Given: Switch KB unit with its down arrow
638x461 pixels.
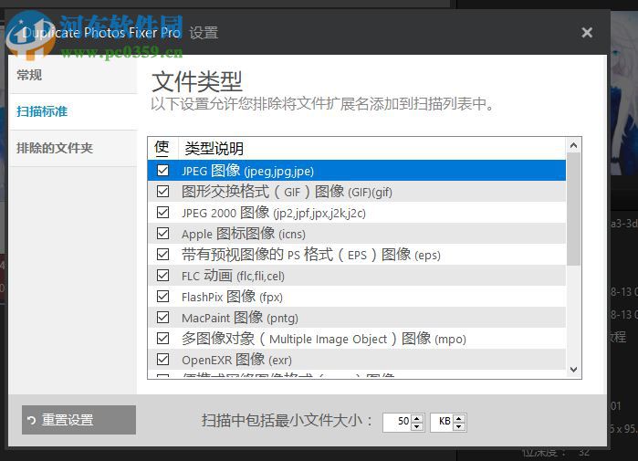Looking at the screenshot, I should point(459,426).
